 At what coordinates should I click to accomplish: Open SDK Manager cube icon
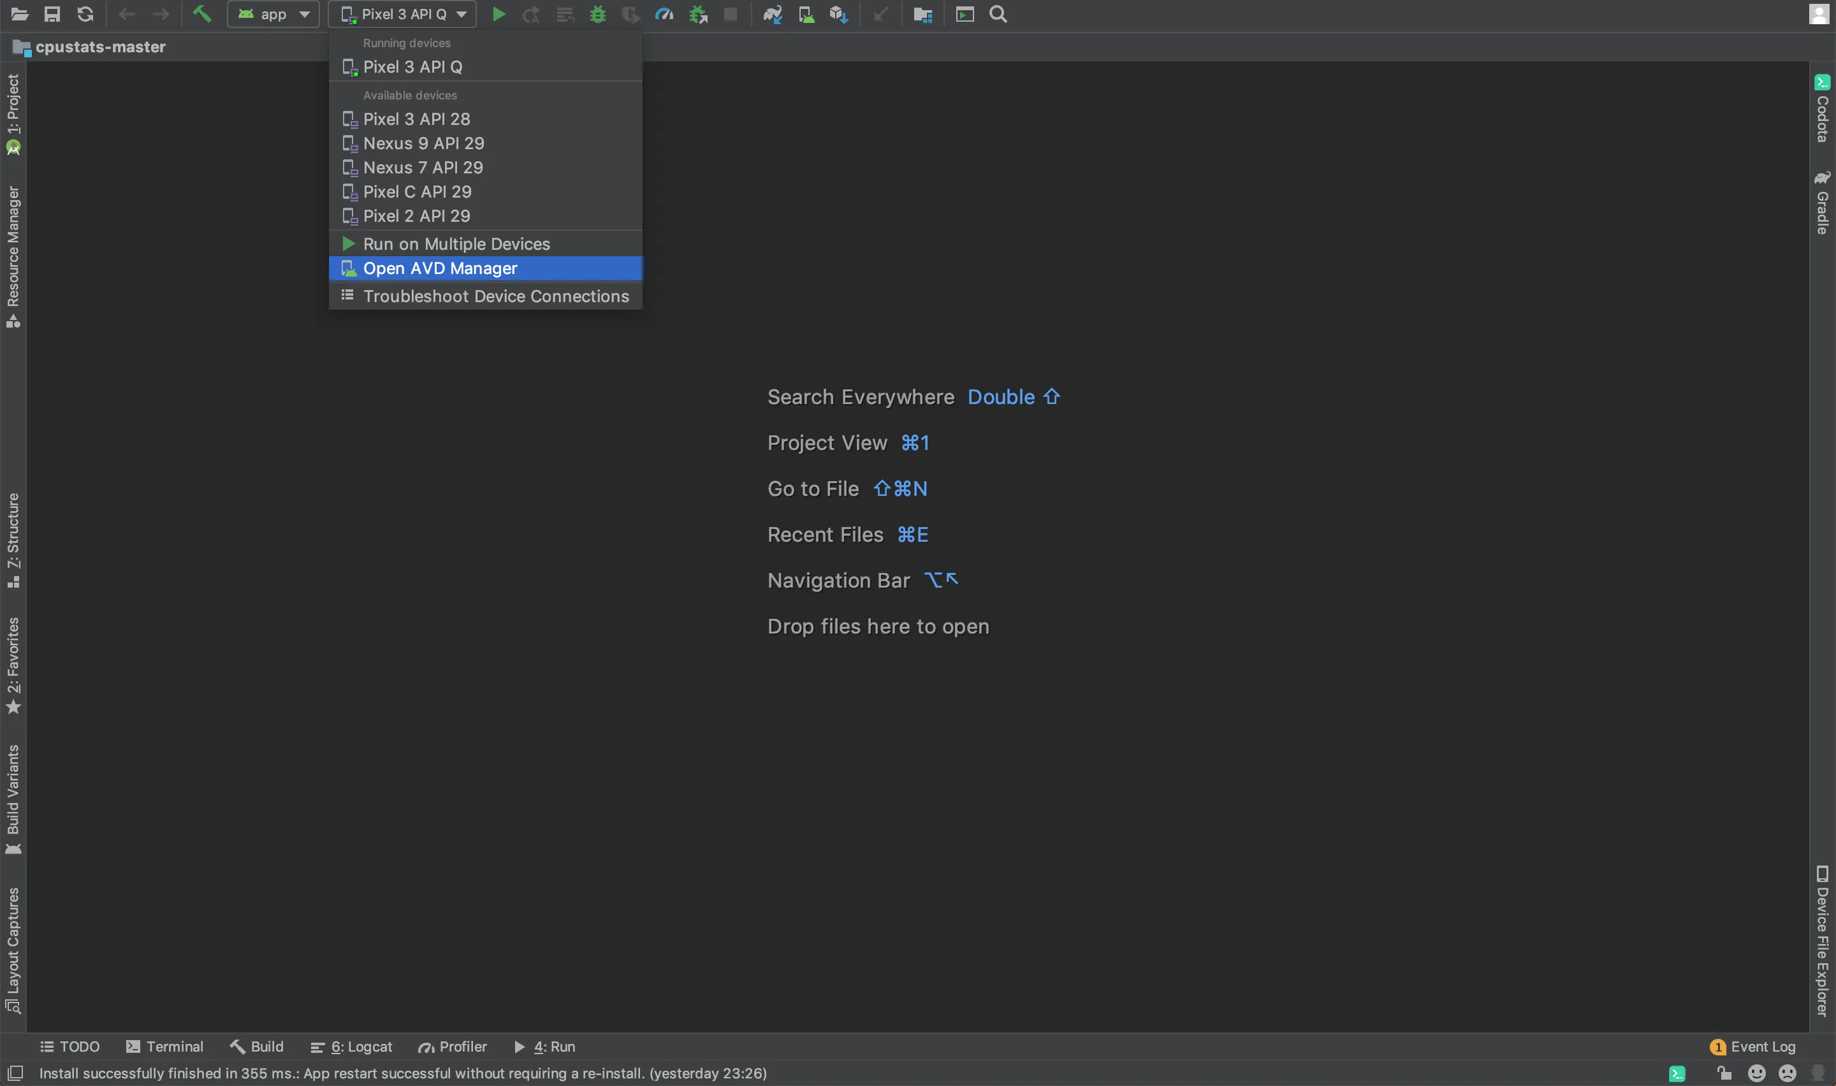[838, 14]
